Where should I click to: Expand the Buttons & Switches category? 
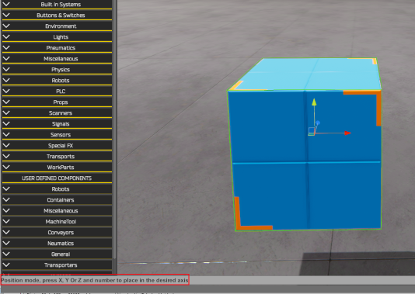pos(57,15)
